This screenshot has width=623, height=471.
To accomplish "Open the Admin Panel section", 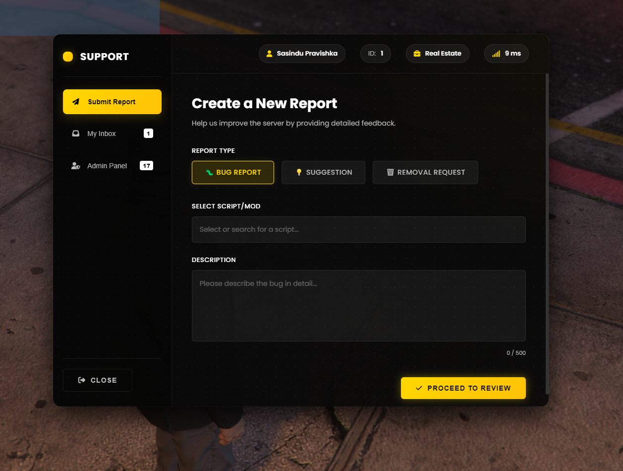I will (112, 166).
